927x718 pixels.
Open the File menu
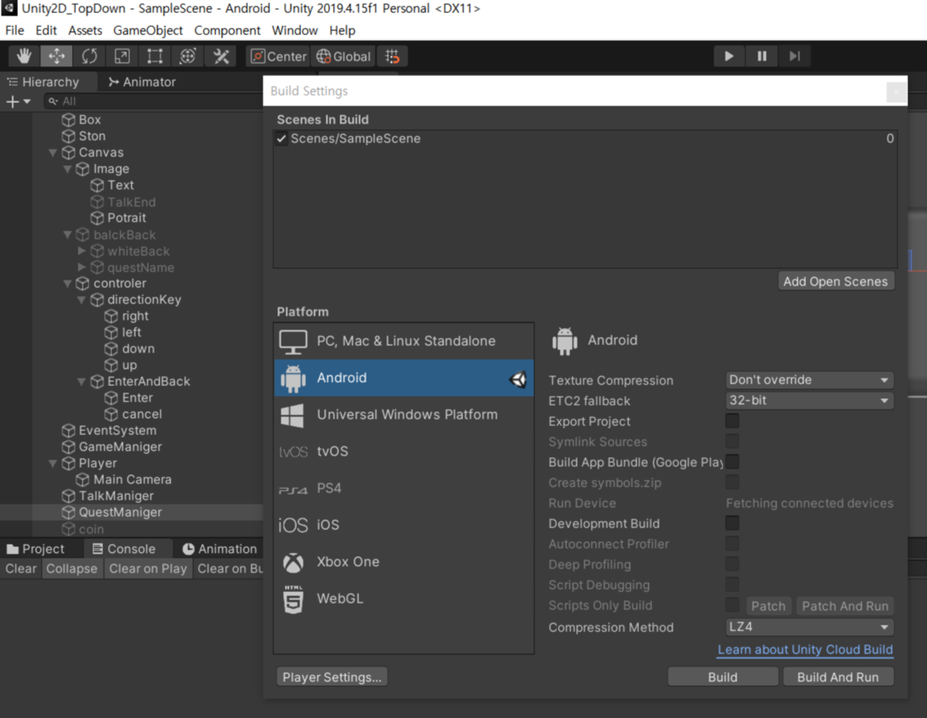pyautogui.click(x=15, y=30)
